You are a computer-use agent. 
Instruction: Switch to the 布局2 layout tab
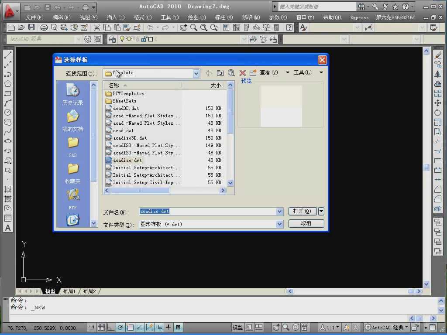[89, 291]
